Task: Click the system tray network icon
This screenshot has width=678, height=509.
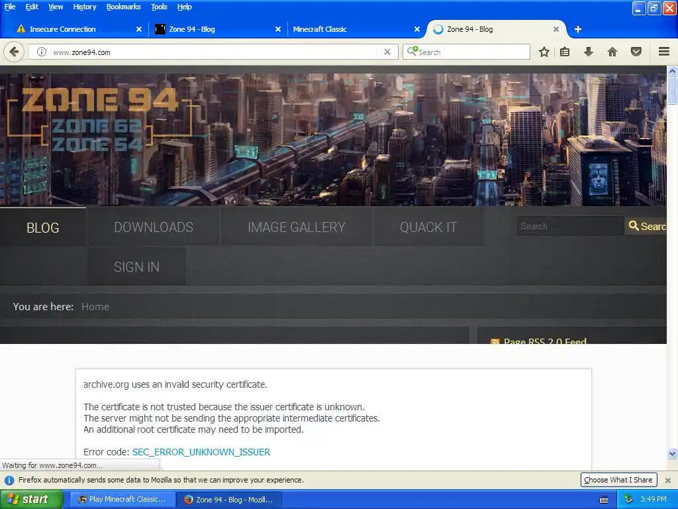Action: click(628, 499)
